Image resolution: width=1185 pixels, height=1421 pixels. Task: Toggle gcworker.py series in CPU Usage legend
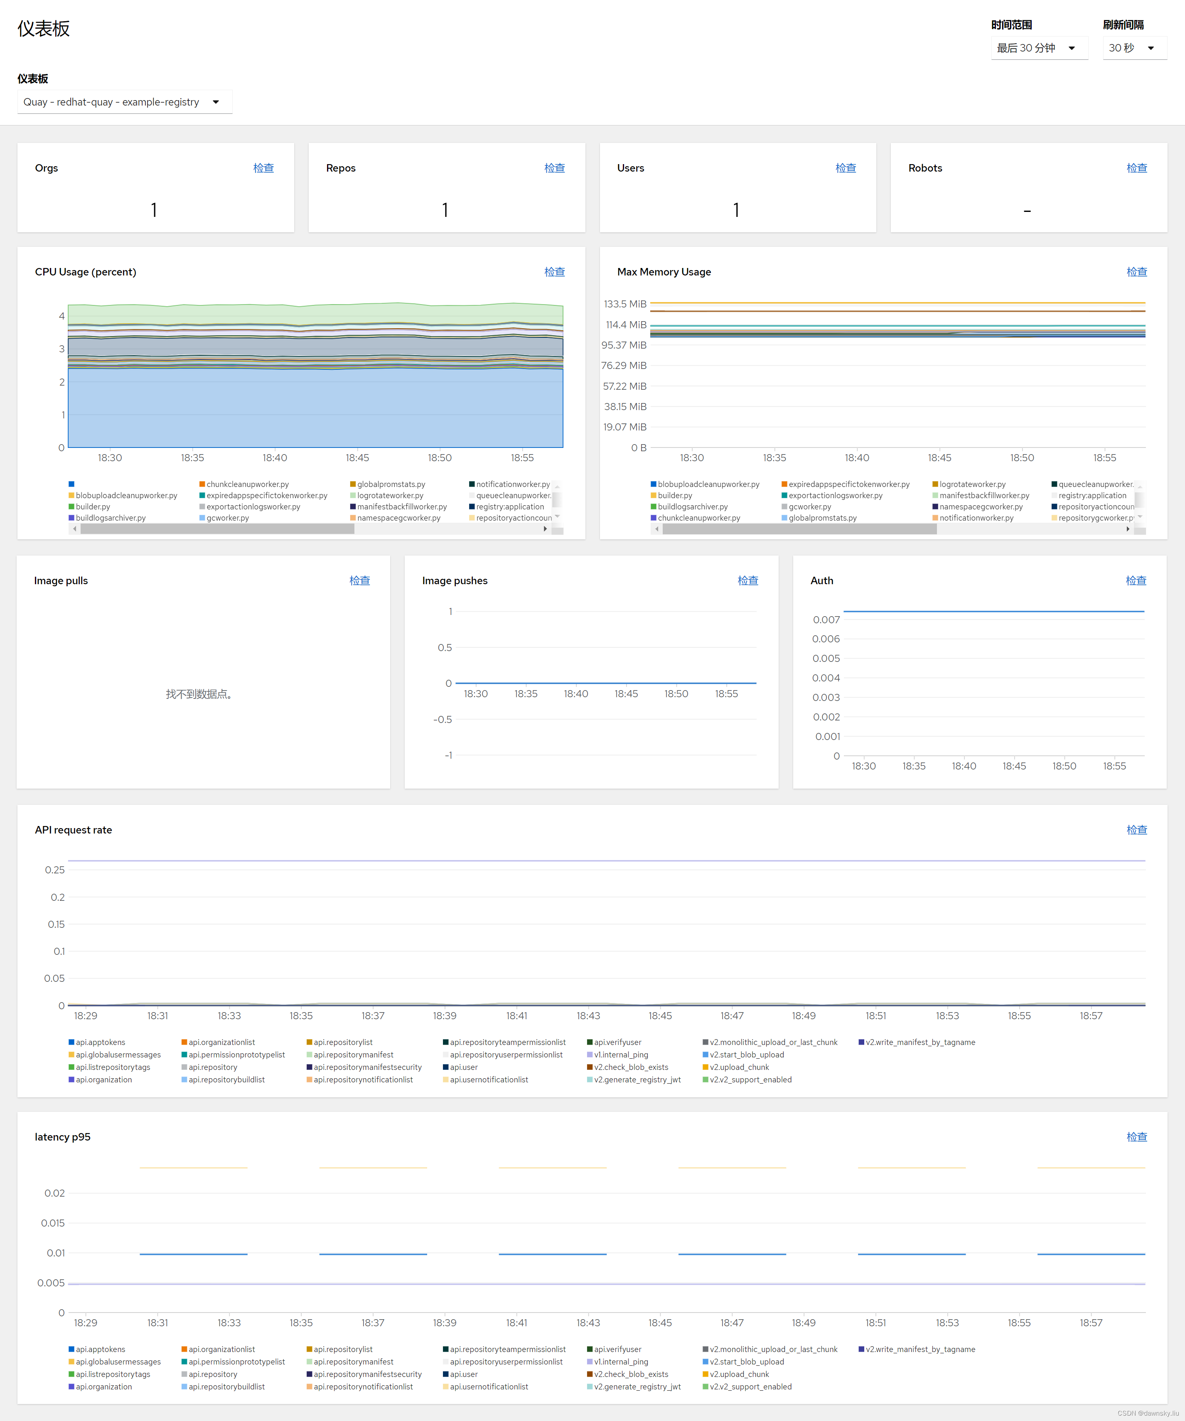[227, 518]
